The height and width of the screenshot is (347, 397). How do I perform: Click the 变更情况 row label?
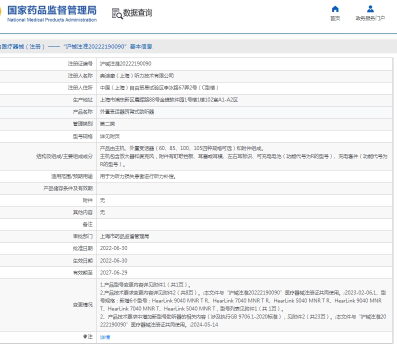click(82, 304)
